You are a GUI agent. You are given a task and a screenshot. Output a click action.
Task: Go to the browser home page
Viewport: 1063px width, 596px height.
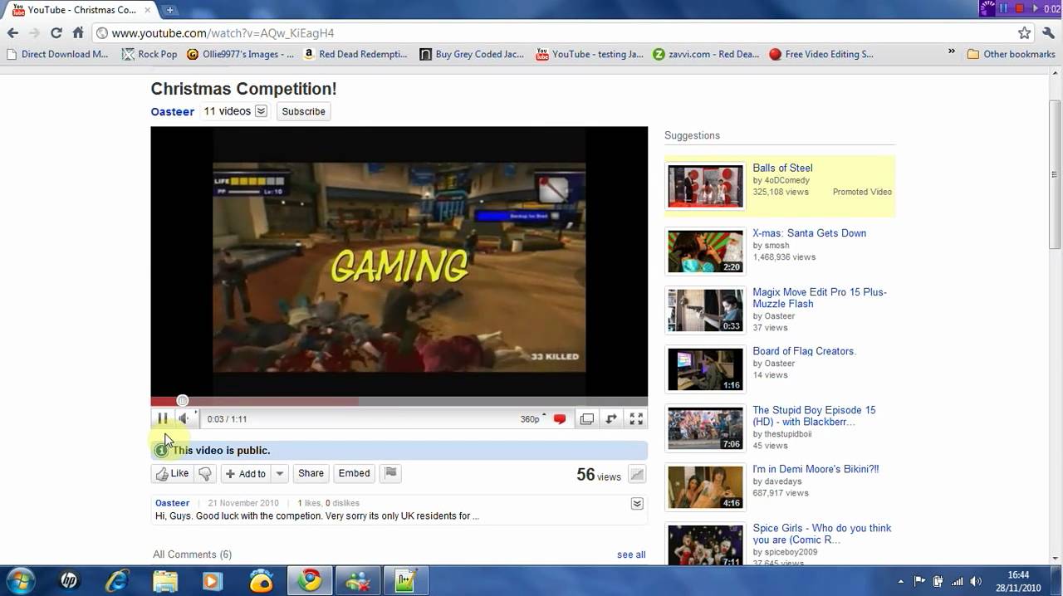(x=78, y=33)
